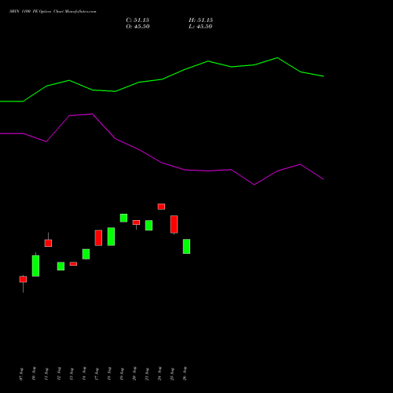Click the peak of the green line
Screen dimensions: 393x393
(x=277, y=57)
